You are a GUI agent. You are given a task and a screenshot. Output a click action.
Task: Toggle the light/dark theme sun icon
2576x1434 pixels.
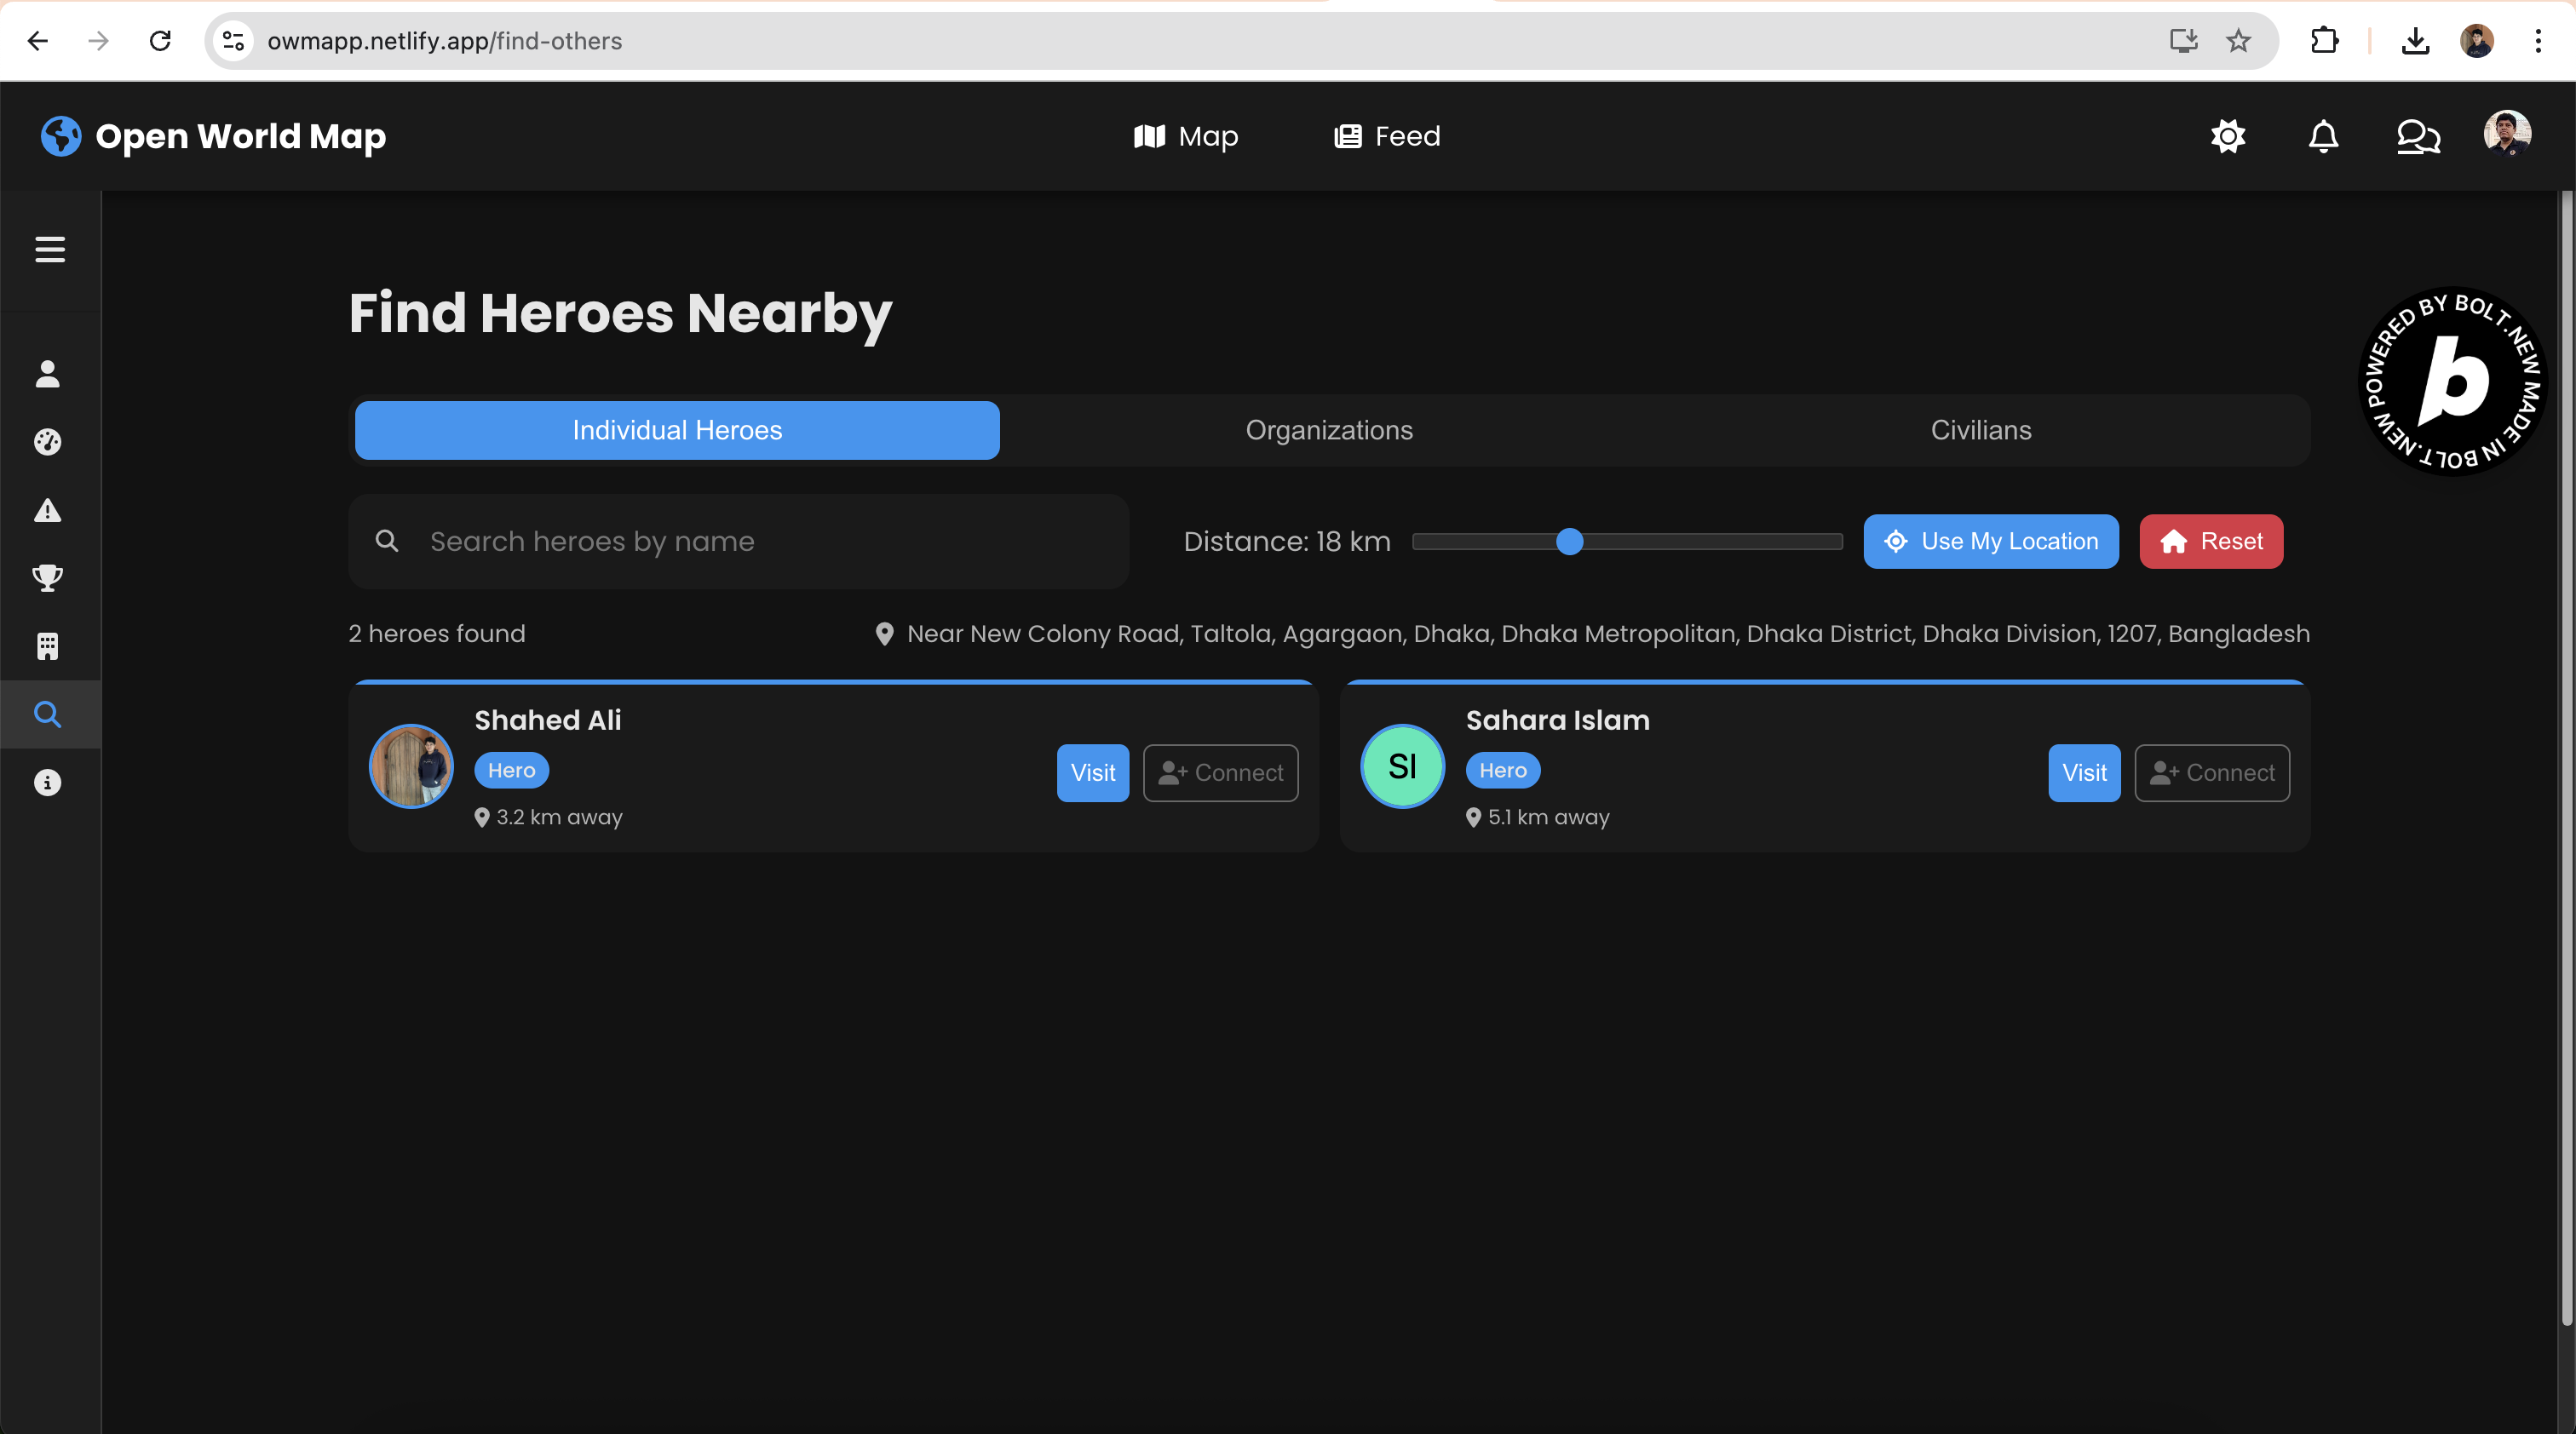click(x=2227, y=136)
